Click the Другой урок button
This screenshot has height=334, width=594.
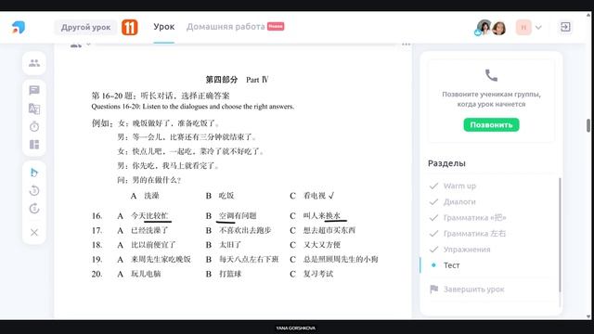pyautogui.click(x=85, y=27)
